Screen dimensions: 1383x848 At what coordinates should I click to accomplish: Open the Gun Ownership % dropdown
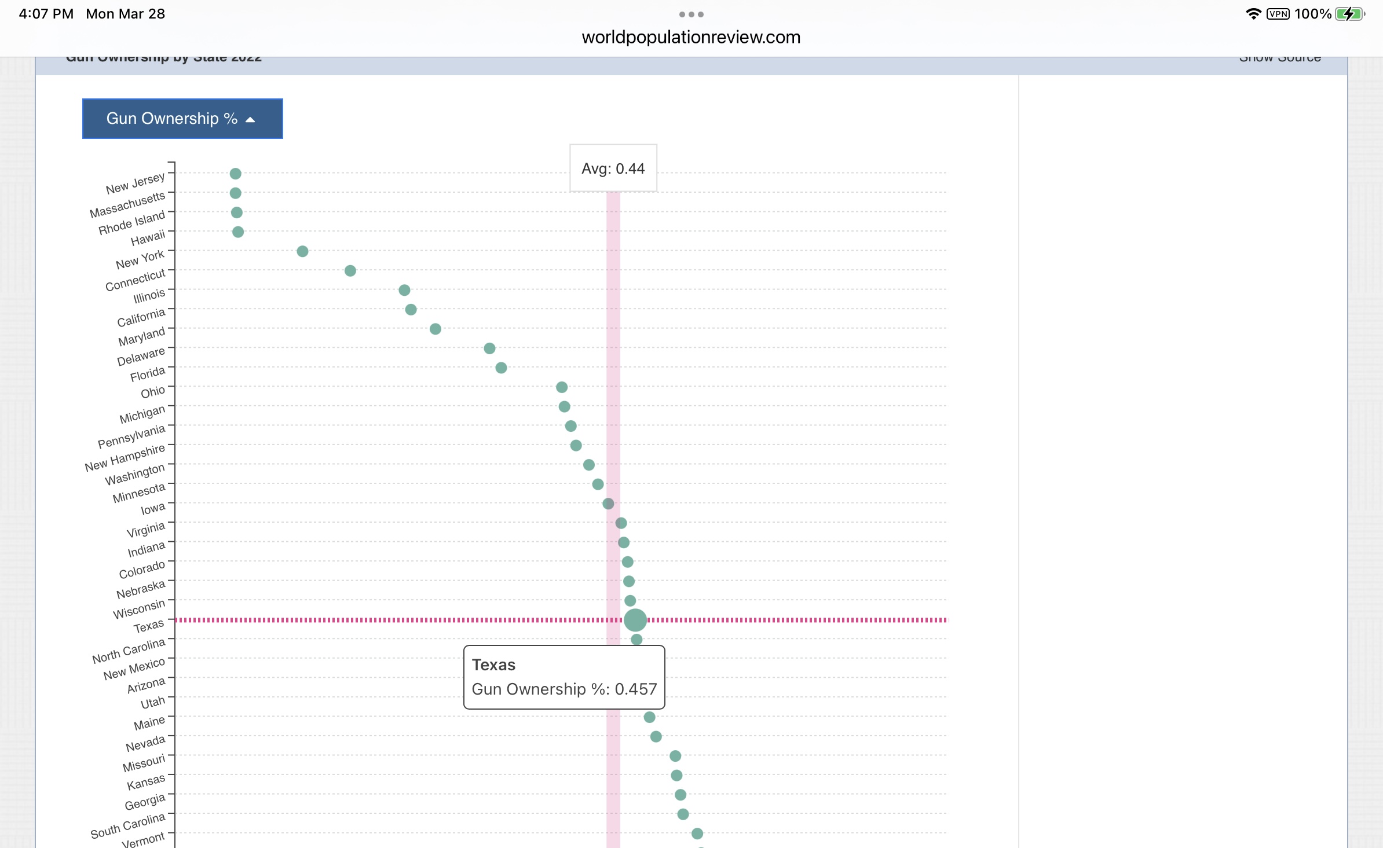point(182,119)
